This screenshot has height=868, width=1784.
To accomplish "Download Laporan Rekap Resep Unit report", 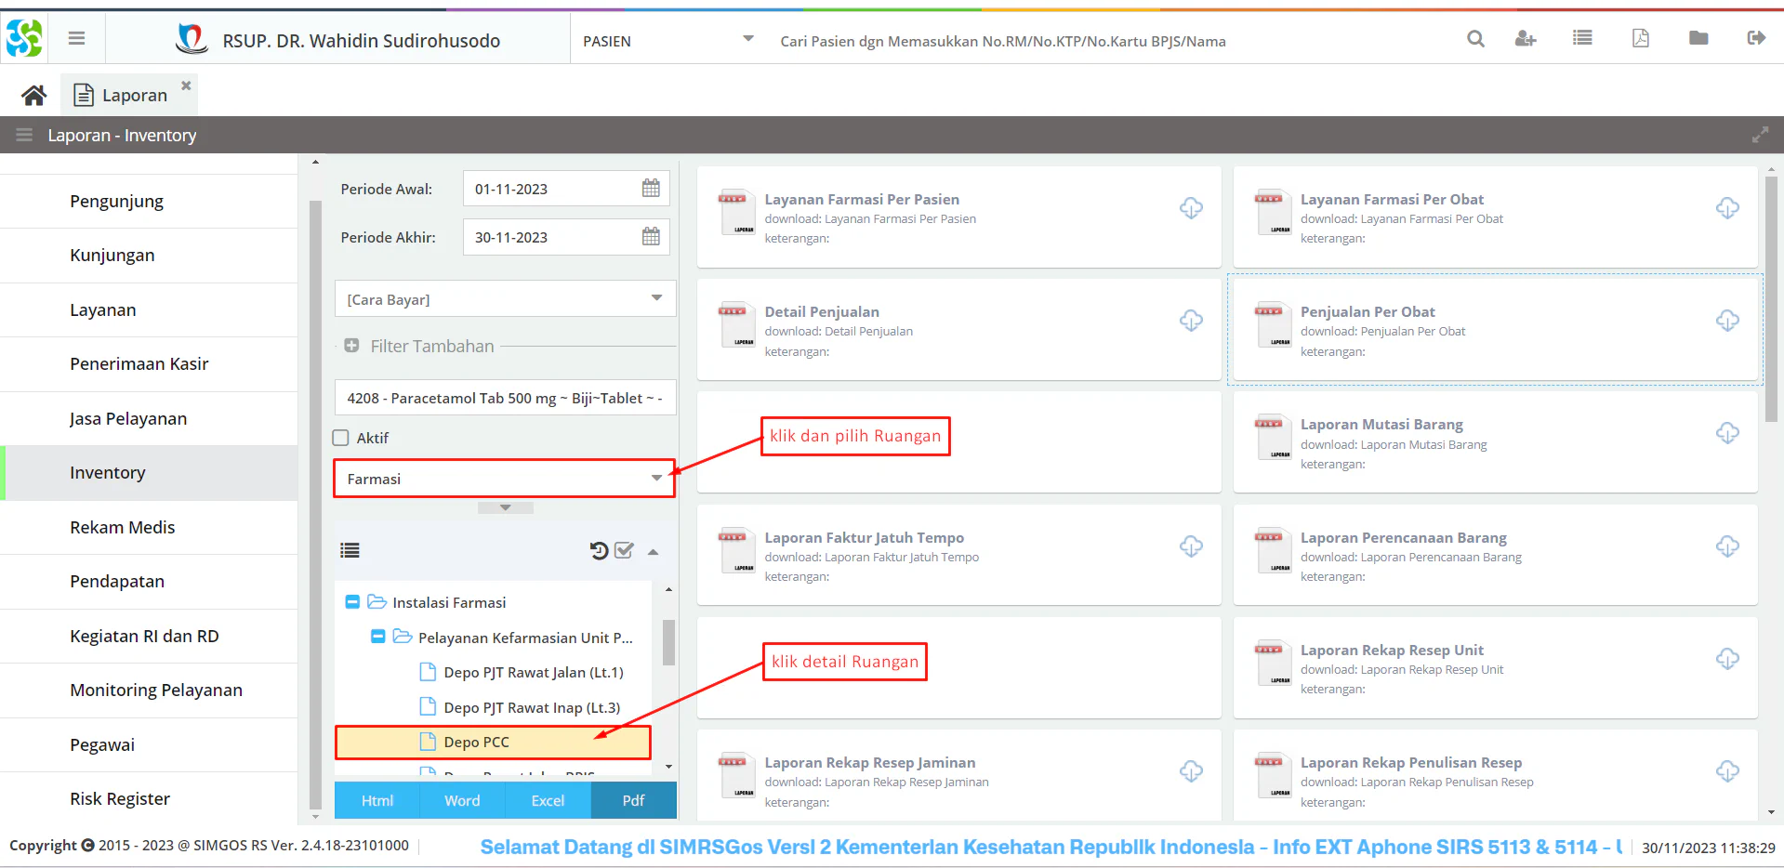I will click(1727, 658).
